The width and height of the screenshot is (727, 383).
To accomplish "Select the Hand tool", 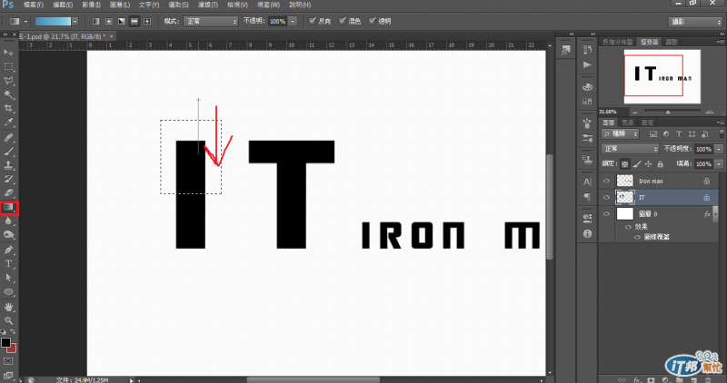I will tap(8, 307).
